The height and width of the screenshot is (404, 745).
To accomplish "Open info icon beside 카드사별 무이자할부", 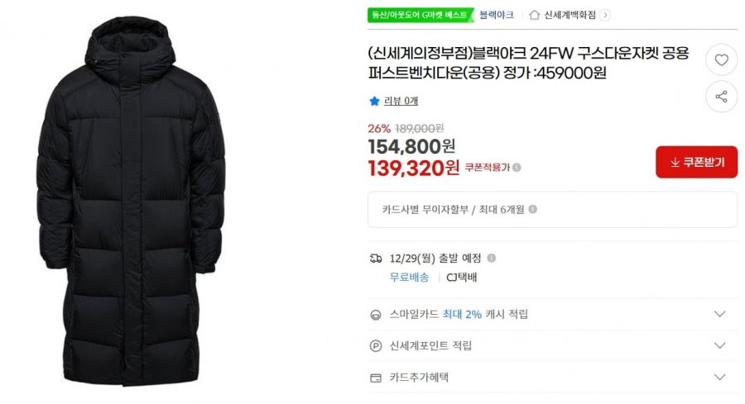I will [x=532, y=209].
